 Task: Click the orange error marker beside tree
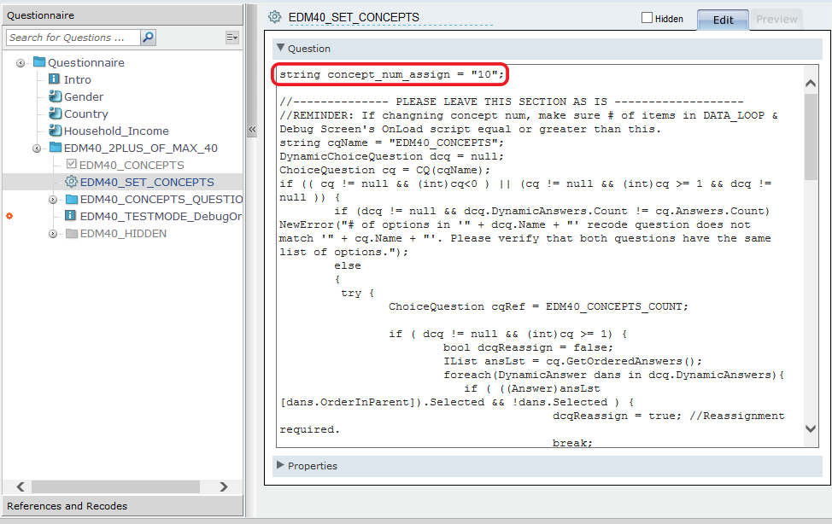[9, 216]
